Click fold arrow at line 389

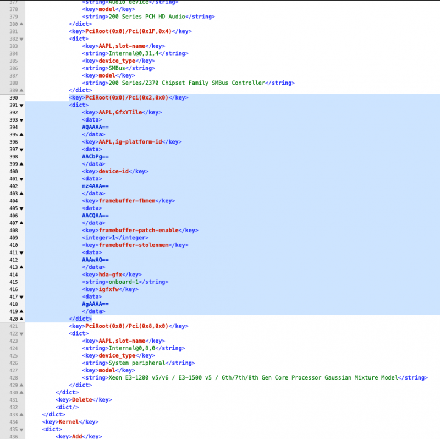click(21, 90)
